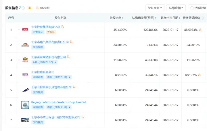Click the BMEDI logo icon
The width and height of the screenshot is (207, 131).
(x=25, y=120)
